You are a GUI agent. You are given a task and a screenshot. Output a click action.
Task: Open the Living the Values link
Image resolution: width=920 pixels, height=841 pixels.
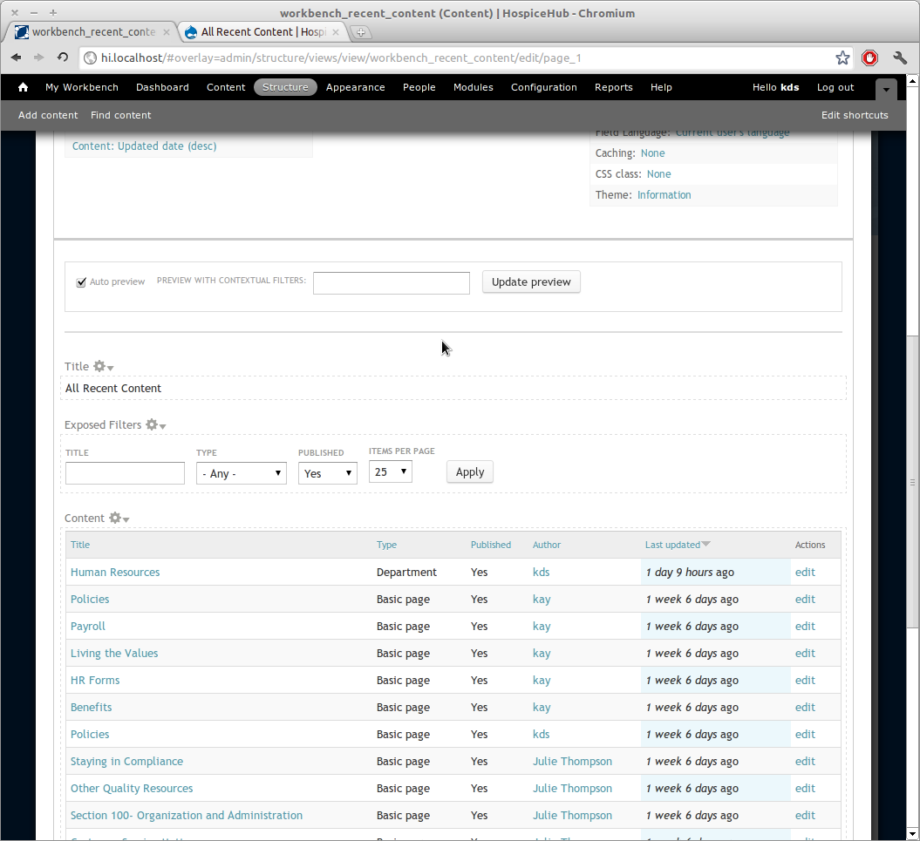[114, 654]
